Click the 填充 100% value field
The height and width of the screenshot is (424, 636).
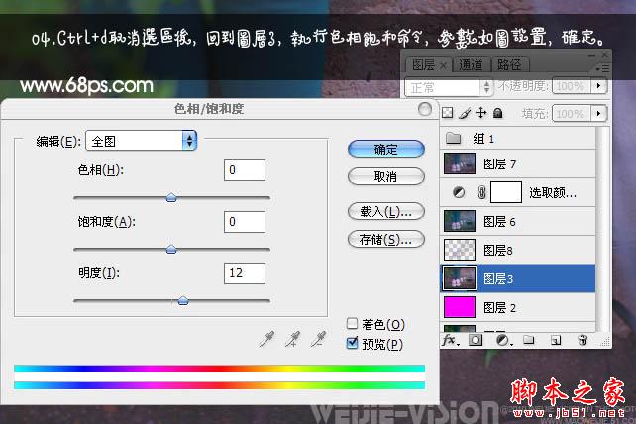(572, 113)
